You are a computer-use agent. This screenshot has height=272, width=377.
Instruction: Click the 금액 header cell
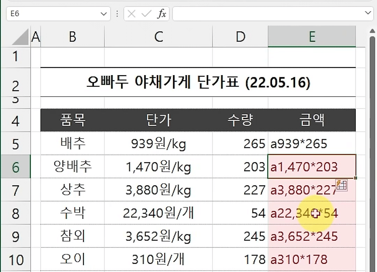312,120
